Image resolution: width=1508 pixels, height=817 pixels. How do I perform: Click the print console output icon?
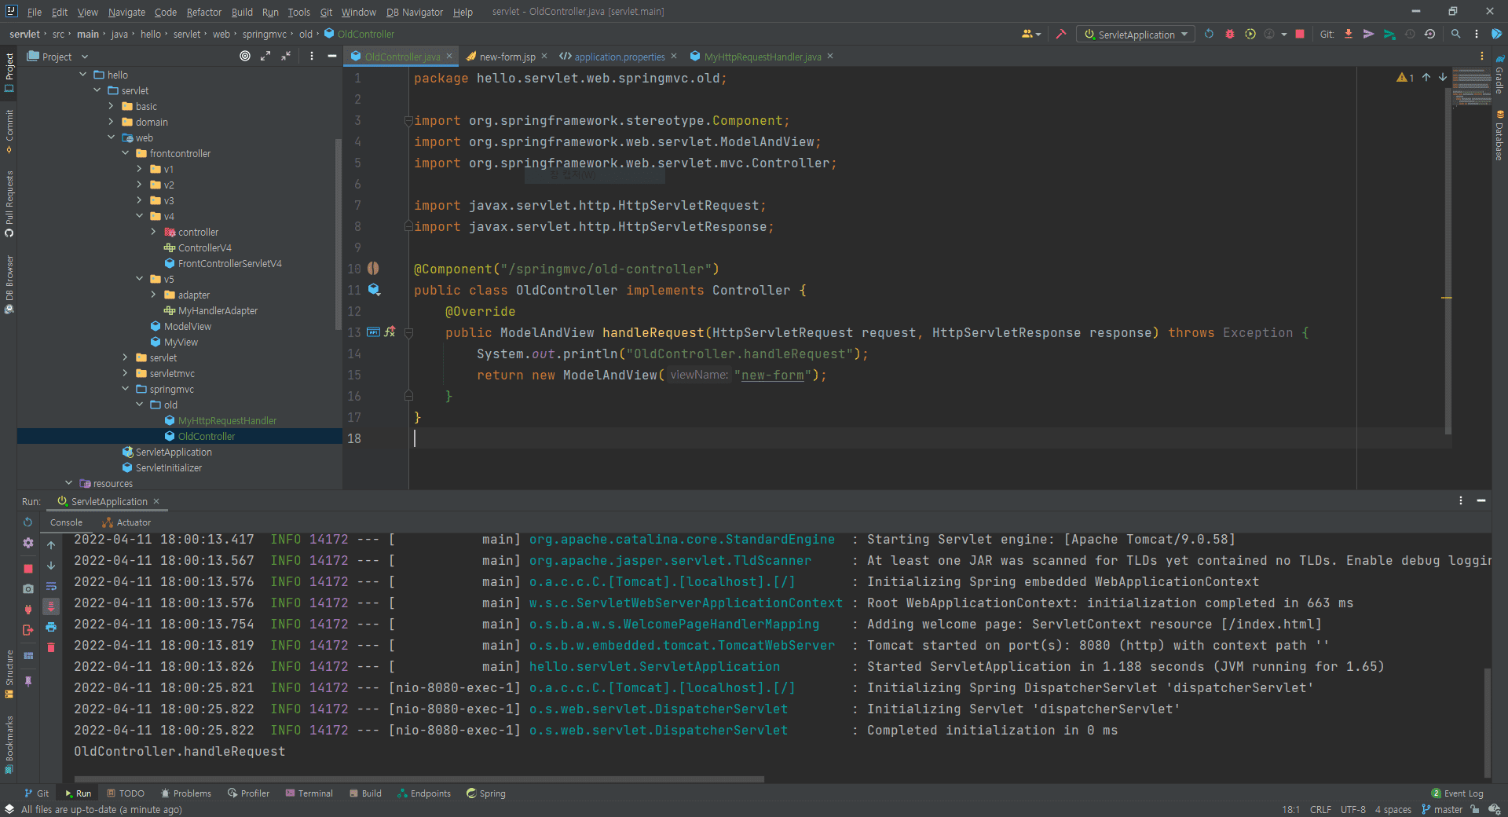(51, 627)
